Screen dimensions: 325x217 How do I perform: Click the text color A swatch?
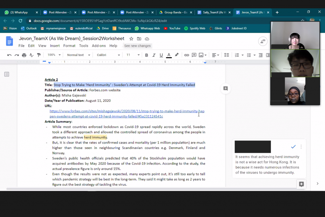pos(169,55)
